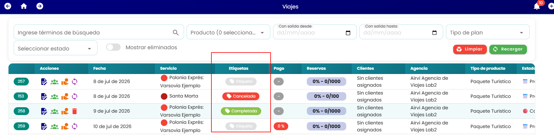Click the Viajes page title
This screenshot has height=135, width=554.
tap(290, 7)
